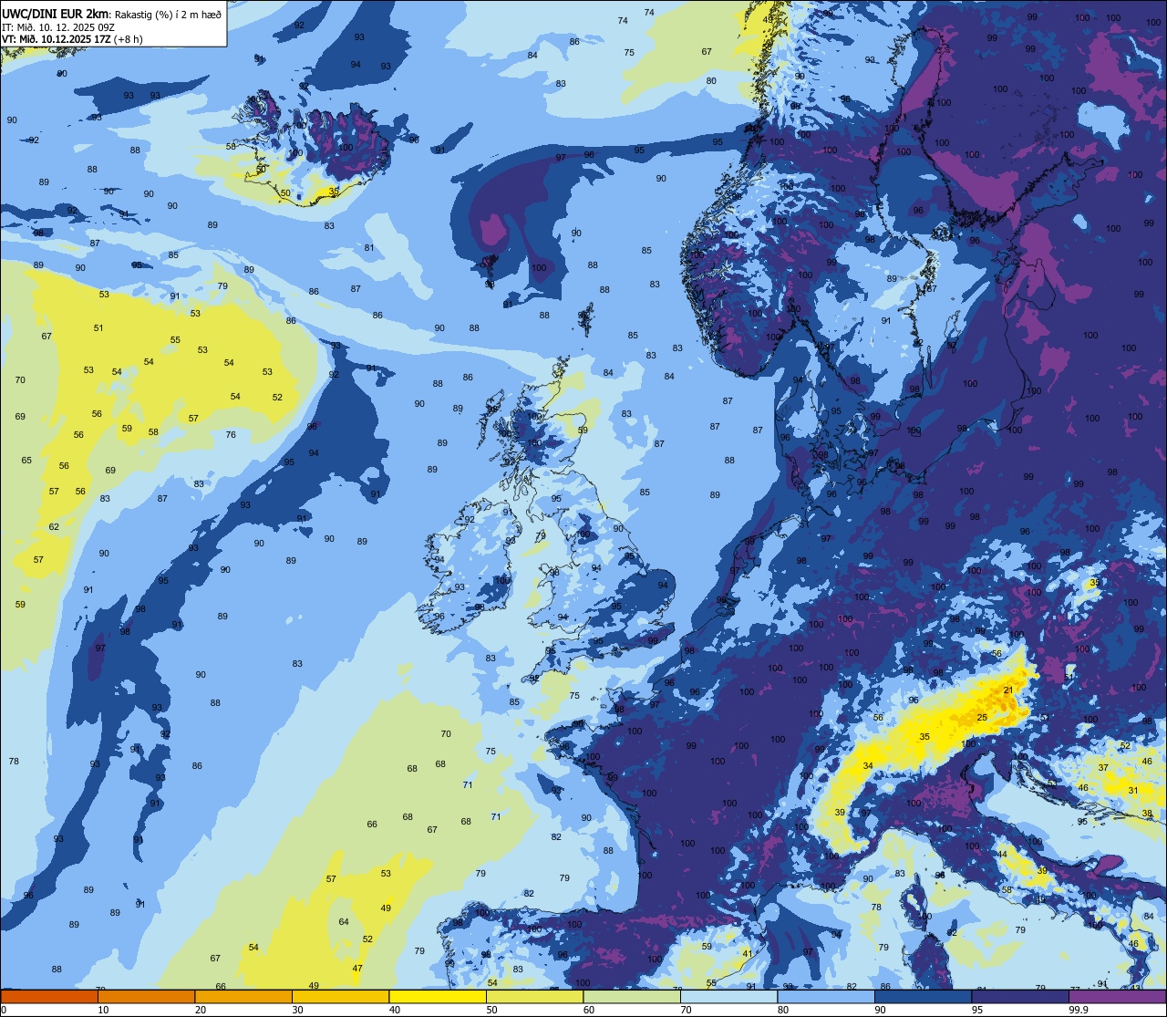This screenshot has height=1017, width=1167.
Task: Click the 50–60% yellow-green legend swatch
Action: coord(534,996)
